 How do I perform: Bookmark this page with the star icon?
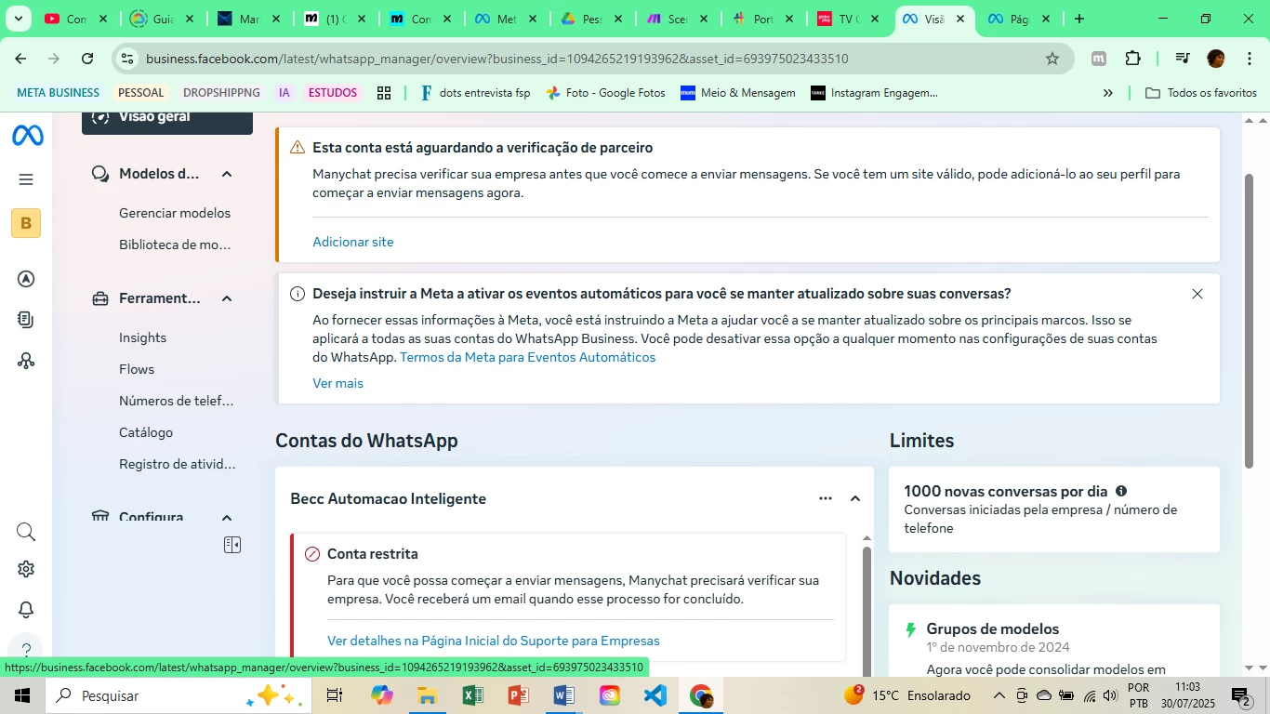(1052, 59)
